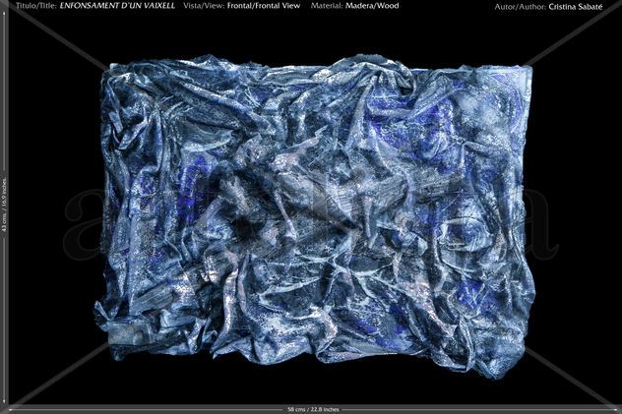Click the 43 cms / 16.9 inches height label
The width and height of the screenshot is (622, 414).
tap(4, 204)
